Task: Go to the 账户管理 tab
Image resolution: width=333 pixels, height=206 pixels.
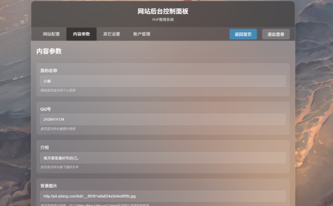Action: click(x=142, y=34)
